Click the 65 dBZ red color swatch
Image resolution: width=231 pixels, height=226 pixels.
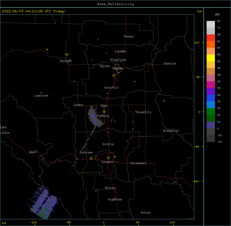[x=211, y=38]
